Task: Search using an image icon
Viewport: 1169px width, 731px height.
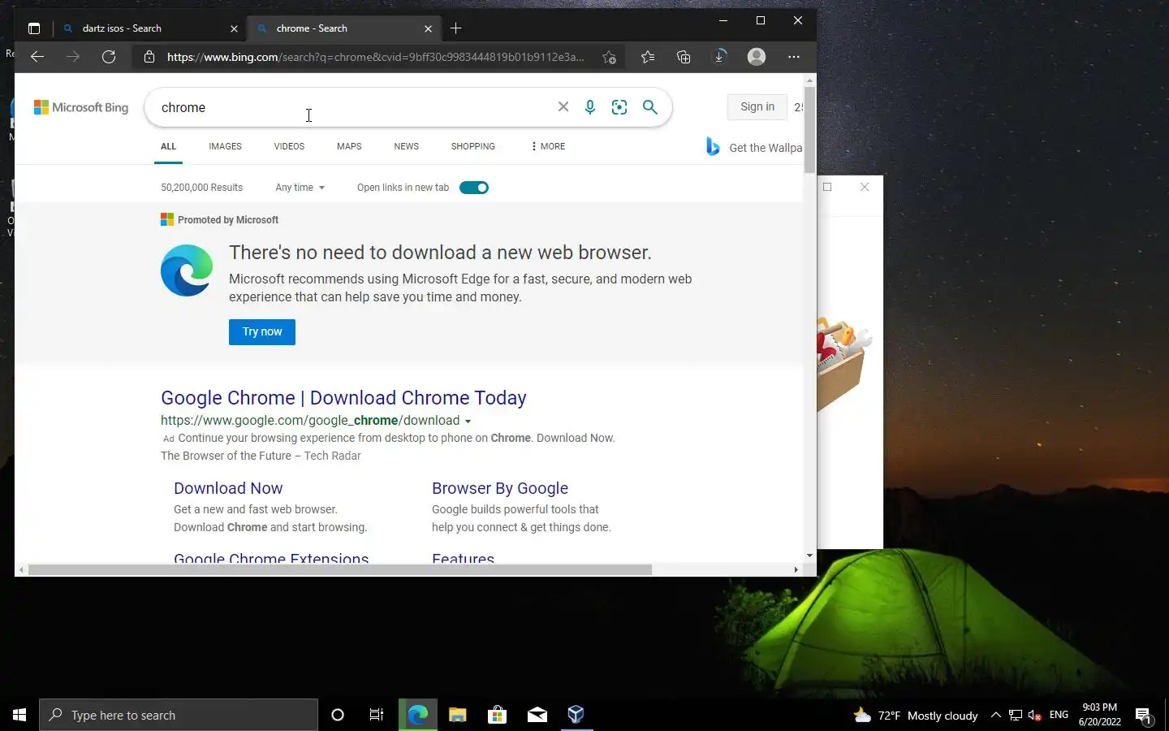Action: click(x=619, y=107)
